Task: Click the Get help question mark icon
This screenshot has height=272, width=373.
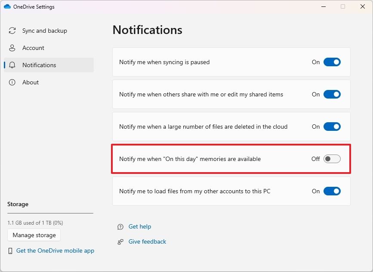Action: (120, 226)
